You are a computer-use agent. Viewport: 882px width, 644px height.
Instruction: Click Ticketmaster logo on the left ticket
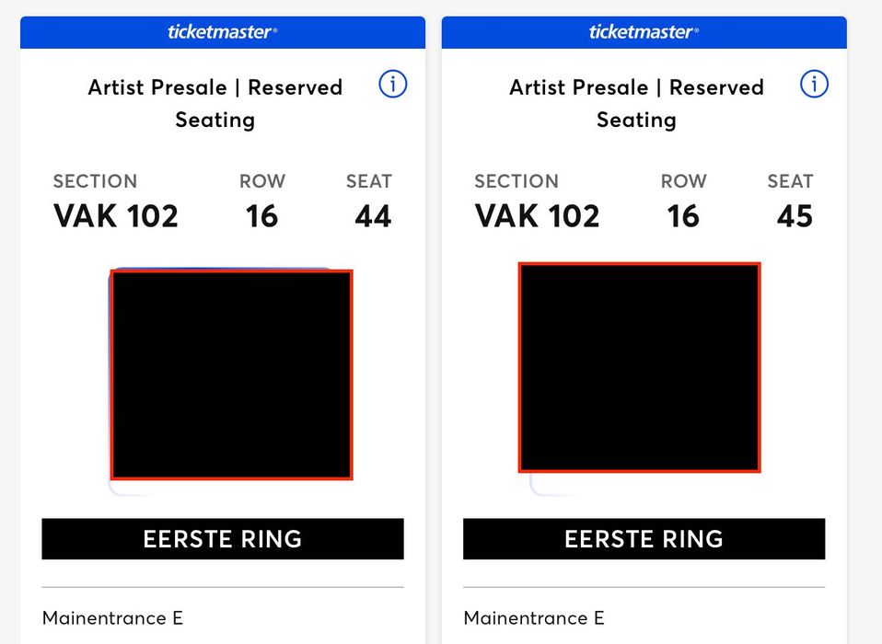pos(222,32)
